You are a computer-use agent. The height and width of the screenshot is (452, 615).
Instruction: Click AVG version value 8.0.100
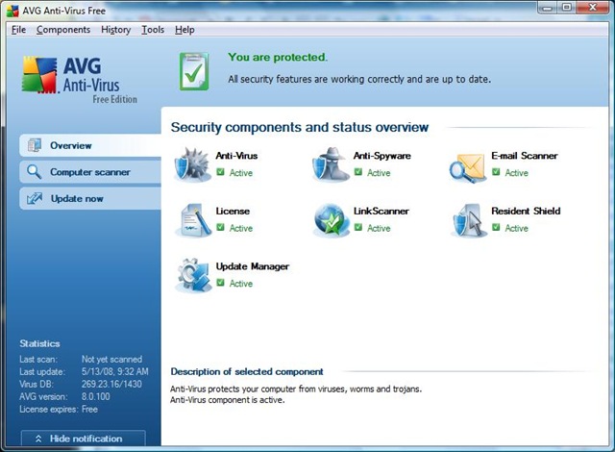pos(96,396)
